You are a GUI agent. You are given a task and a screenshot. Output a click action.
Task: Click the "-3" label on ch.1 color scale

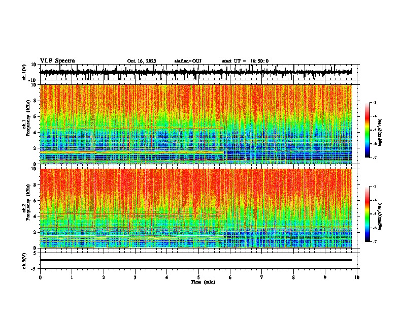coord(375,103)
